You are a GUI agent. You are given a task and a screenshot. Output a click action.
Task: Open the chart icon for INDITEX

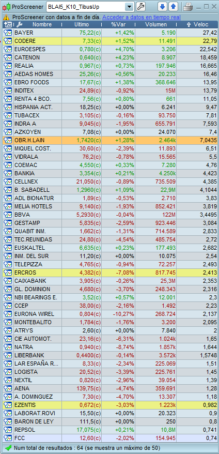(x=7, y=90)
